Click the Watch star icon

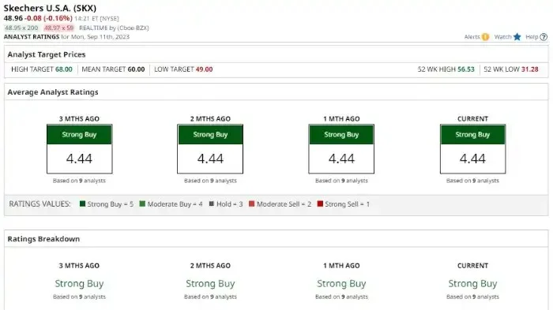point(517,36)
